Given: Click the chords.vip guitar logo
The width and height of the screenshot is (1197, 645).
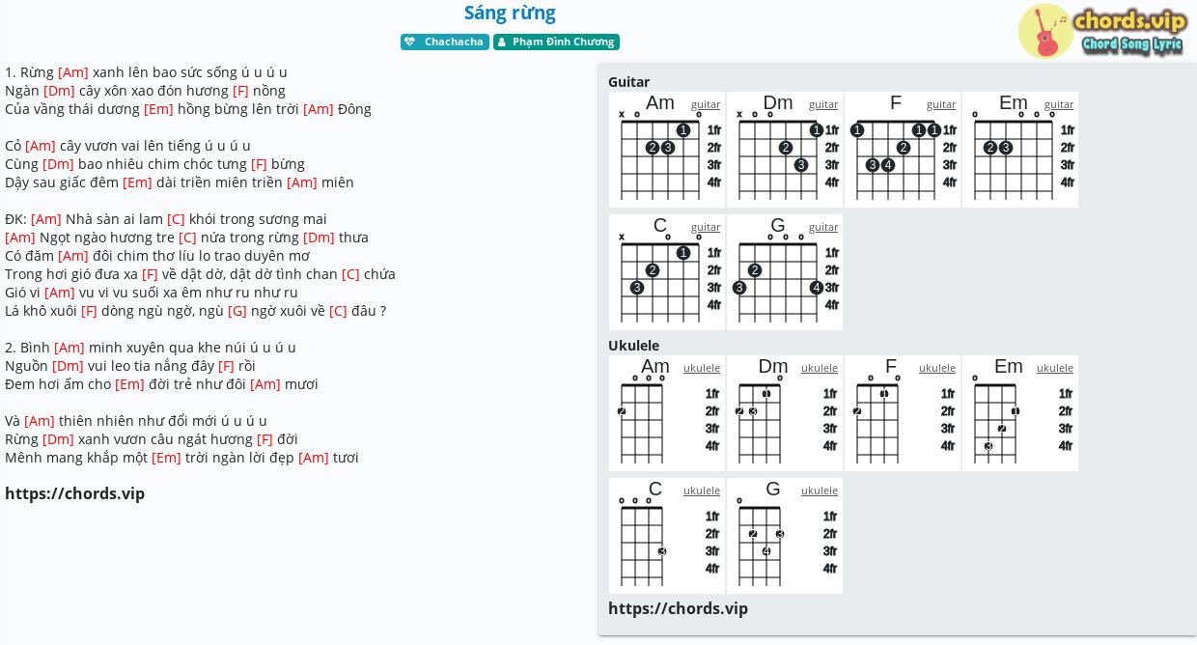Looking at the screenshot, I should 1102,31.
